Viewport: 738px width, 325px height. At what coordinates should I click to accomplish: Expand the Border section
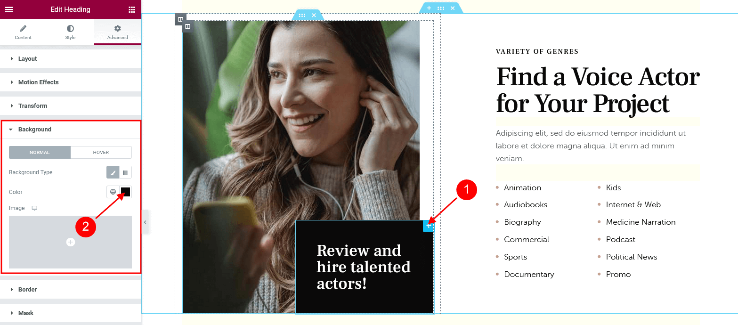point(71,290)
